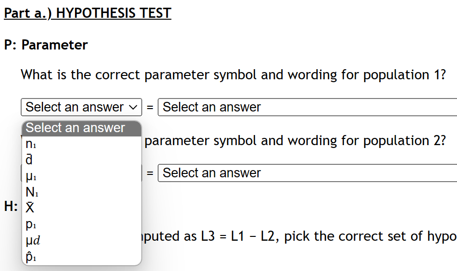
Task: Click the equals sign in population 1 row
Action: (150, 108)
